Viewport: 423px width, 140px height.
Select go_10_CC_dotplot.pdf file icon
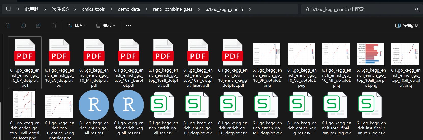[x=59, y=52]
